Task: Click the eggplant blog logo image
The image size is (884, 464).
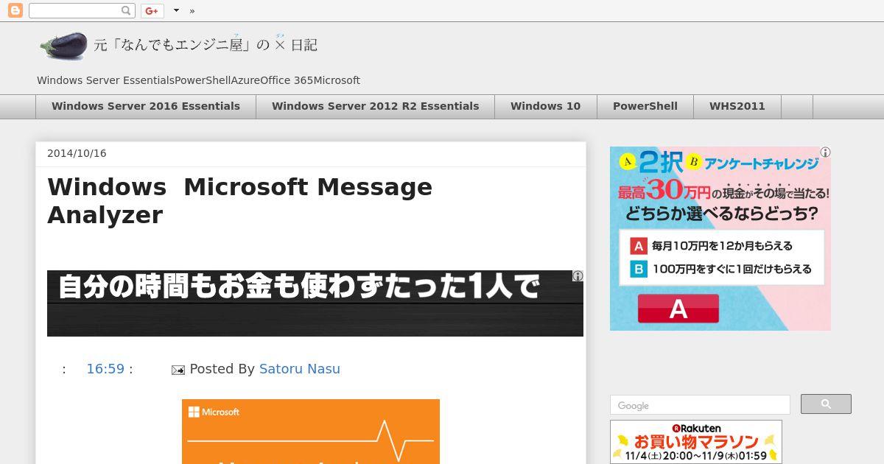Action: pyautogui.click(x=63, y=46)
